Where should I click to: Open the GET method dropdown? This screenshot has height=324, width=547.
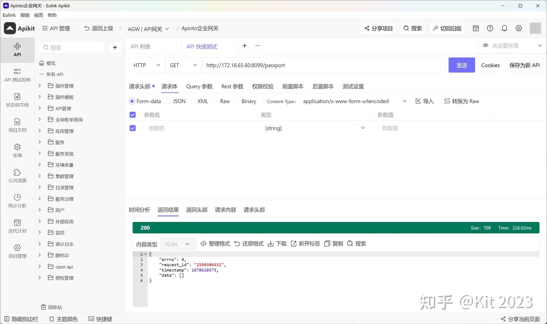[x=183, y=65]
